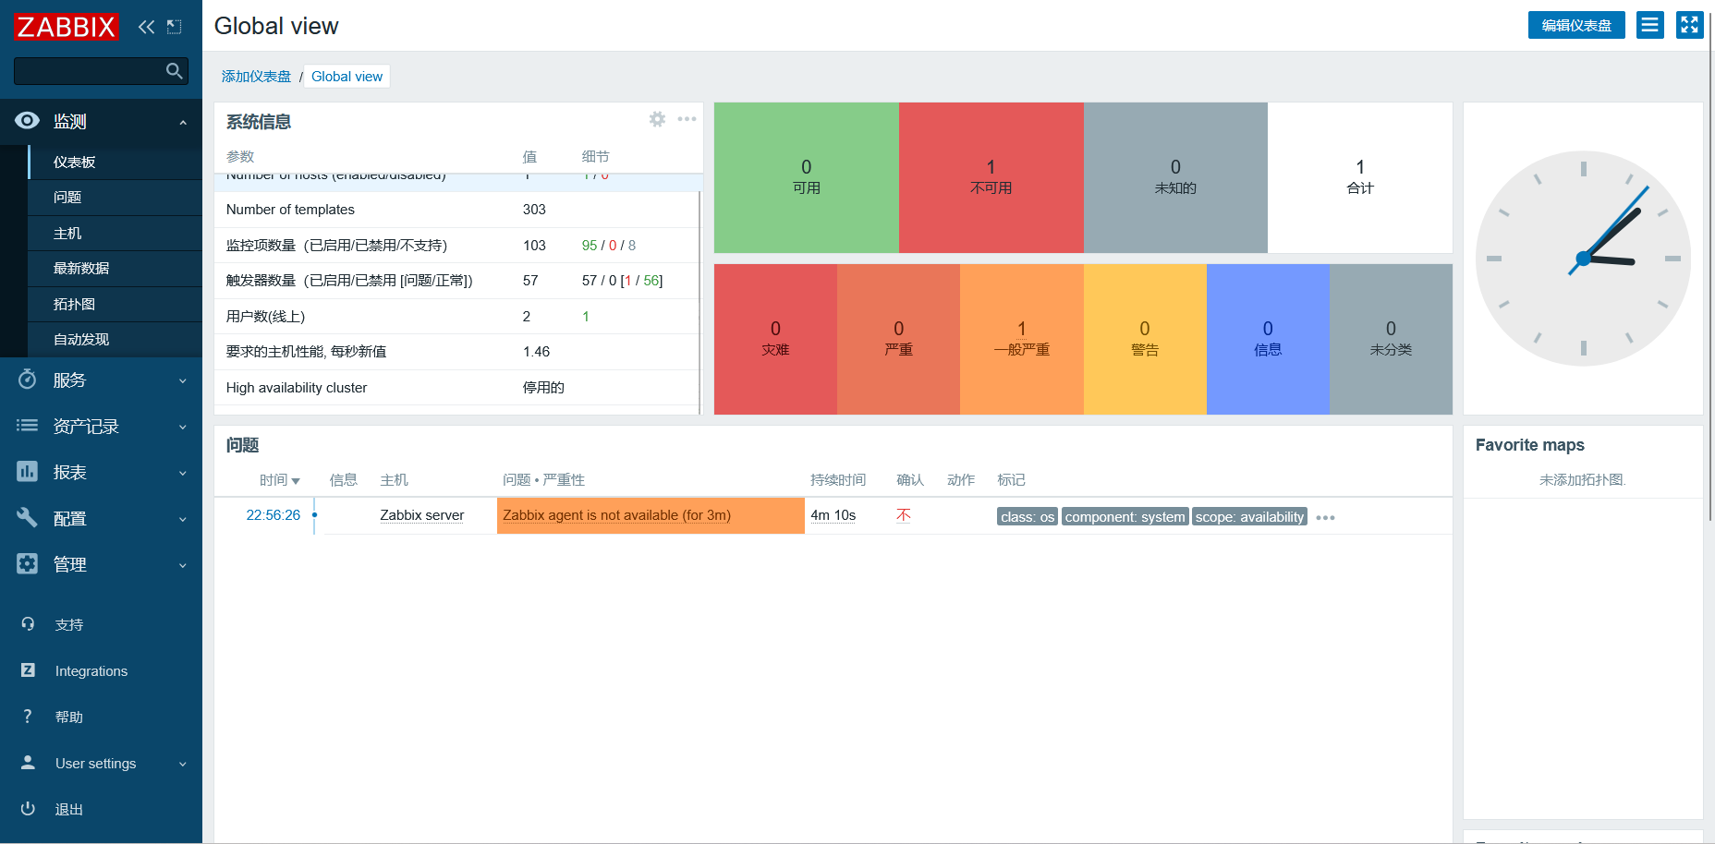Click the Zabbix logo

66,27
